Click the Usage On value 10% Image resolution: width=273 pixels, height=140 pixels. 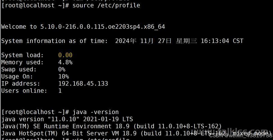(63, 76)
